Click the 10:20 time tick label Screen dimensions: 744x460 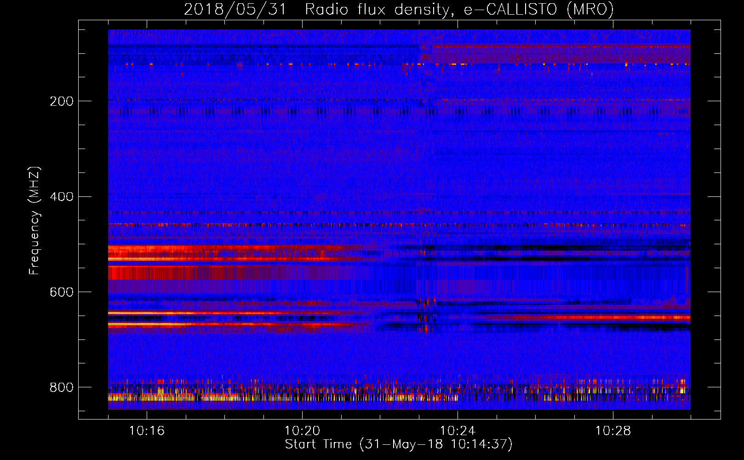coord(302,431)
